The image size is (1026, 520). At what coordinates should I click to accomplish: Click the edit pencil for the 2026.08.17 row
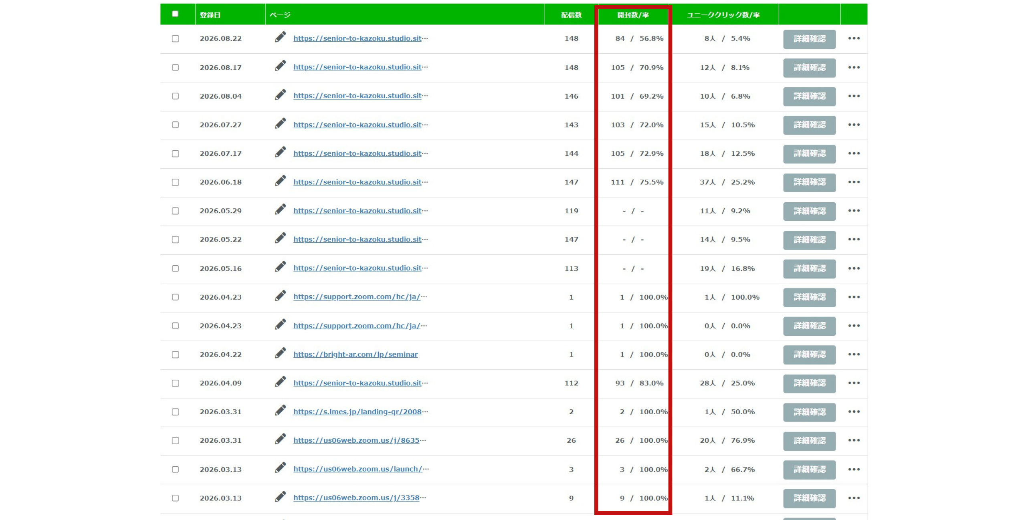click(280, 66)
